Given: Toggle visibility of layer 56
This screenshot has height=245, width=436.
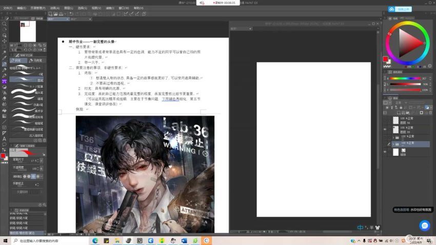Looking at the screenshot, I should coord(385,120).
